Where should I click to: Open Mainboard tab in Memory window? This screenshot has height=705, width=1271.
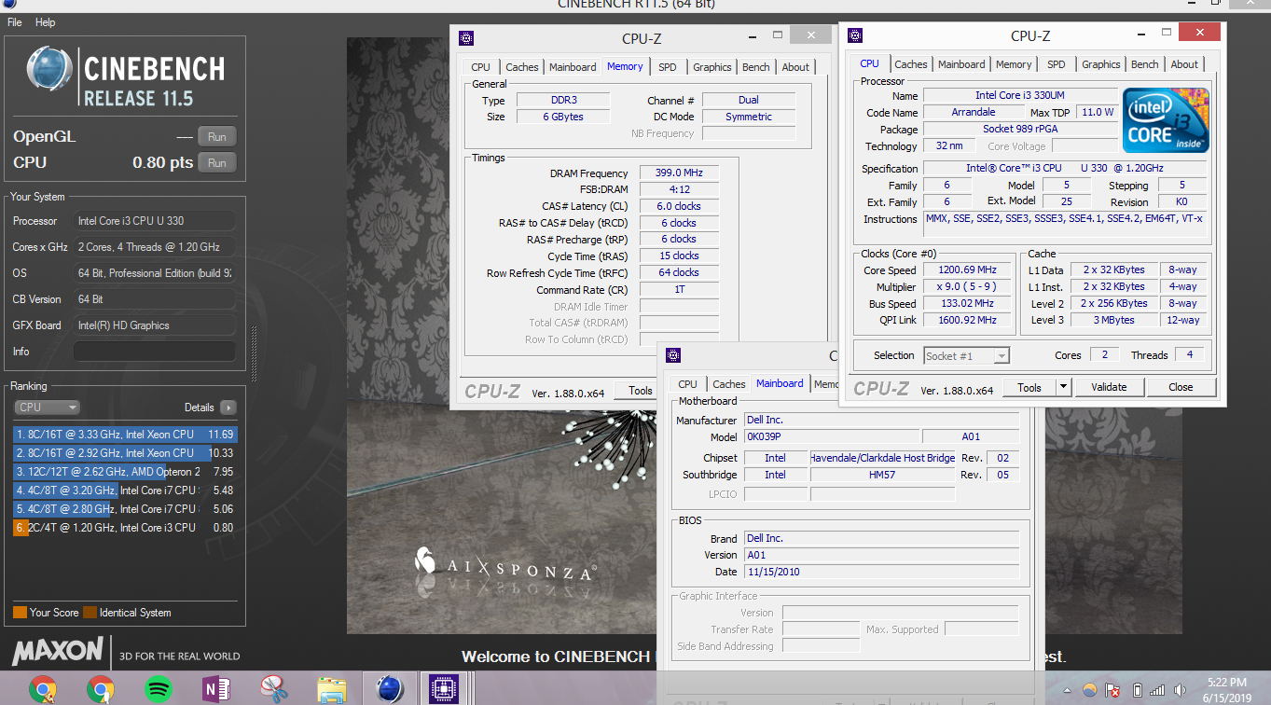[573, 67]
